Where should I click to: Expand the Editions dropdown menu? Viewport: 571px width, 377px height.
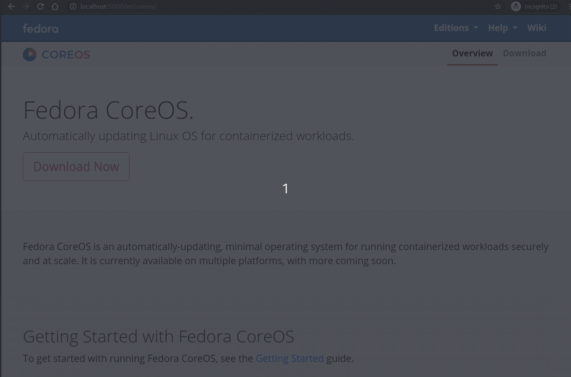pos(456,28)
